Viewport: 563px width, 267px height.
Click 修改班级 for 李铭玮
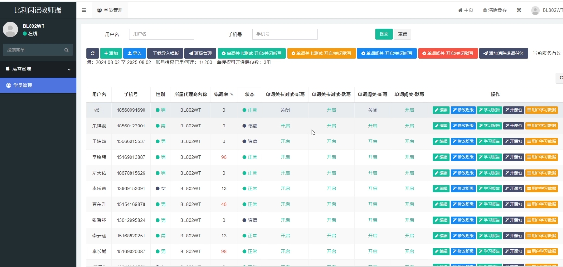click(463, 157)
